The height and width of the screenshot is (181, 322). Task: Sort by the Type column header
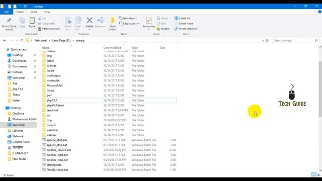point(144,48)
